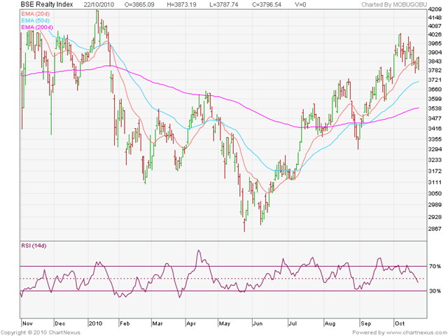Click the Apr month axis label
The width and height of the screenshot is (448, 336).
click(191, 323)
